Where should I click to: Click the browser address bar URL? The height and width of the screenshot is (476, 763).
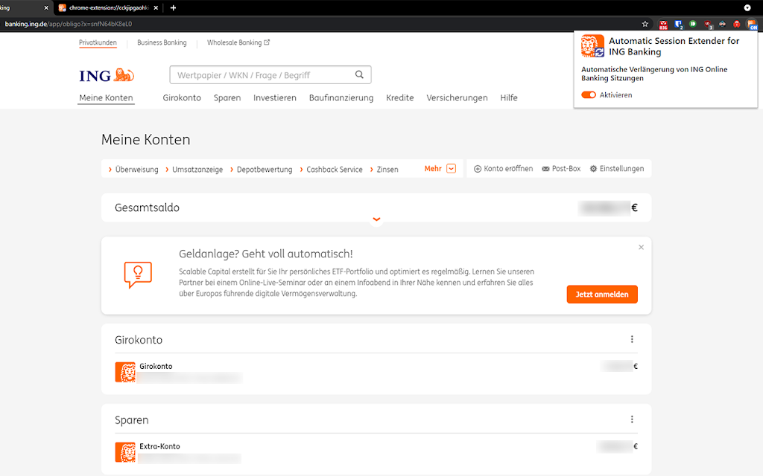coord(68,24)
